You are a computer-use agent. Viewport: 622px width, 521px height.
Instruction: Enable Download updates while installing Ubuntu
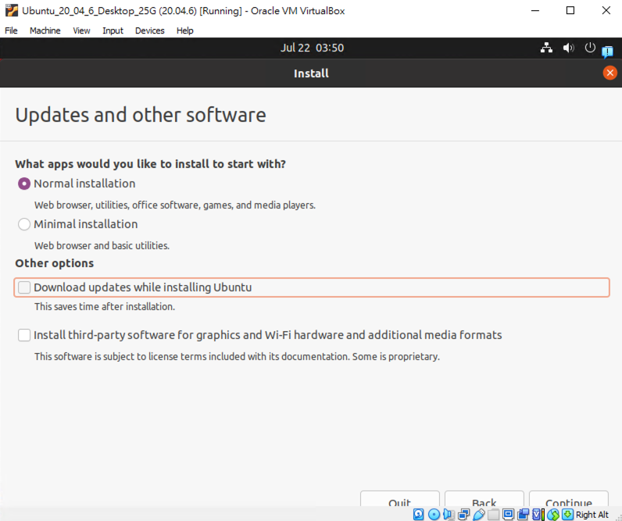tap(24, 287)
